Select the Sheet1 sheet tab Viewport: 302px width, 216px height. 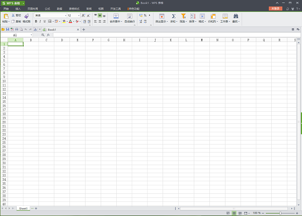pyautogui.click(x=23, y=208)
